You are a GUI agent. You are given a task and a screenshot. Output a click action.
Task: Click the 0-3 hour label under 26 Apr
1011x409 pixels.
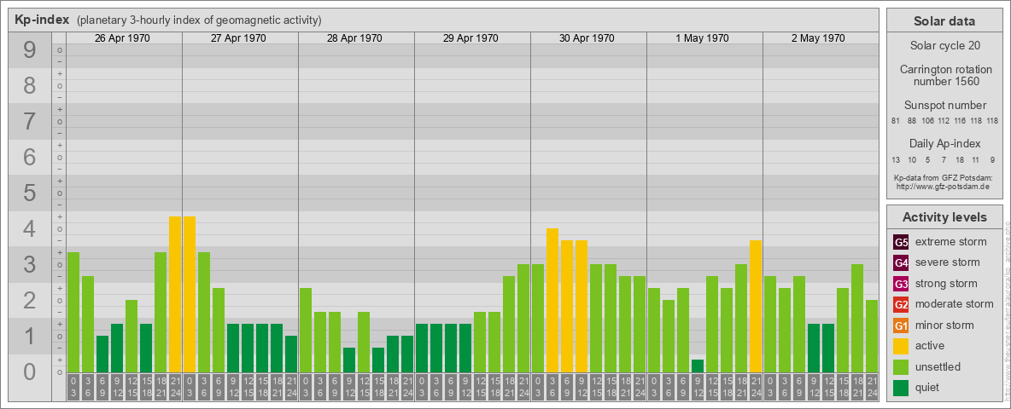[73, 388]
